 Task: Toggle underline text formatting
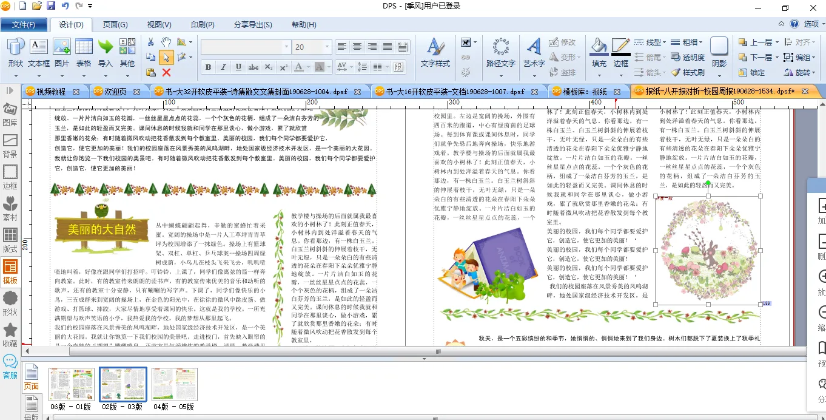(238, 67)
